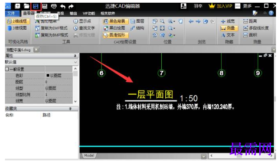Click the user account icon
Image resolution: width=280 pixels, height=163 pixels.
(x=183, y=6)
